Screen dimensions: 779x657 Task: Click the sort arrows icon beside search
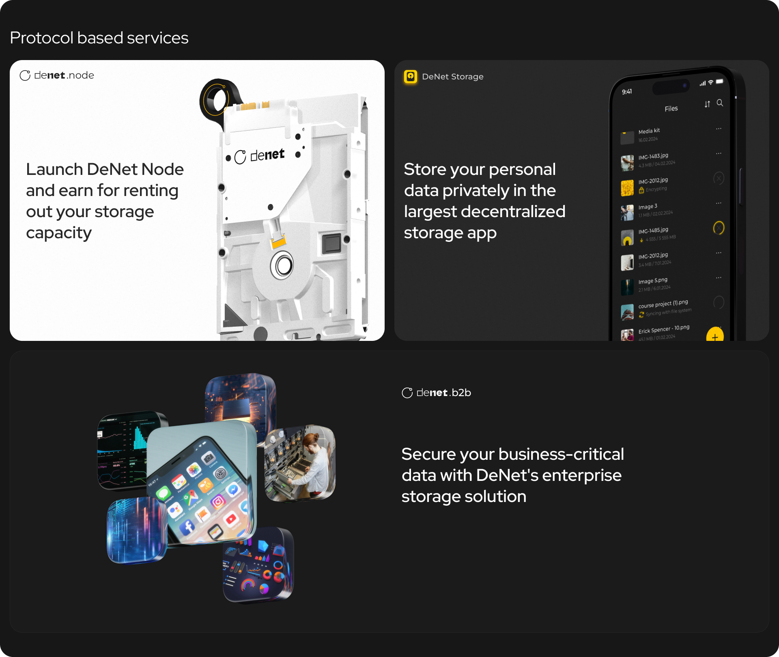click(x=708, y=104)
